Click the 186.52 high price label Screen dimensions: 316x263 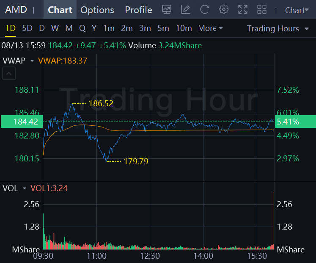coord(101,104)
